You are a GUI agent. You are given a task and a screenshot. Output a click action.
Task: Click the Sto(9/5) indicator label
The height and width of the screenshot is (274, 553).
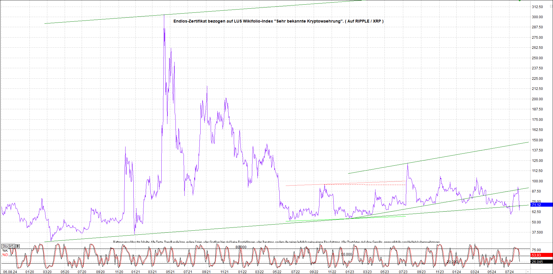tap(8, 246)
